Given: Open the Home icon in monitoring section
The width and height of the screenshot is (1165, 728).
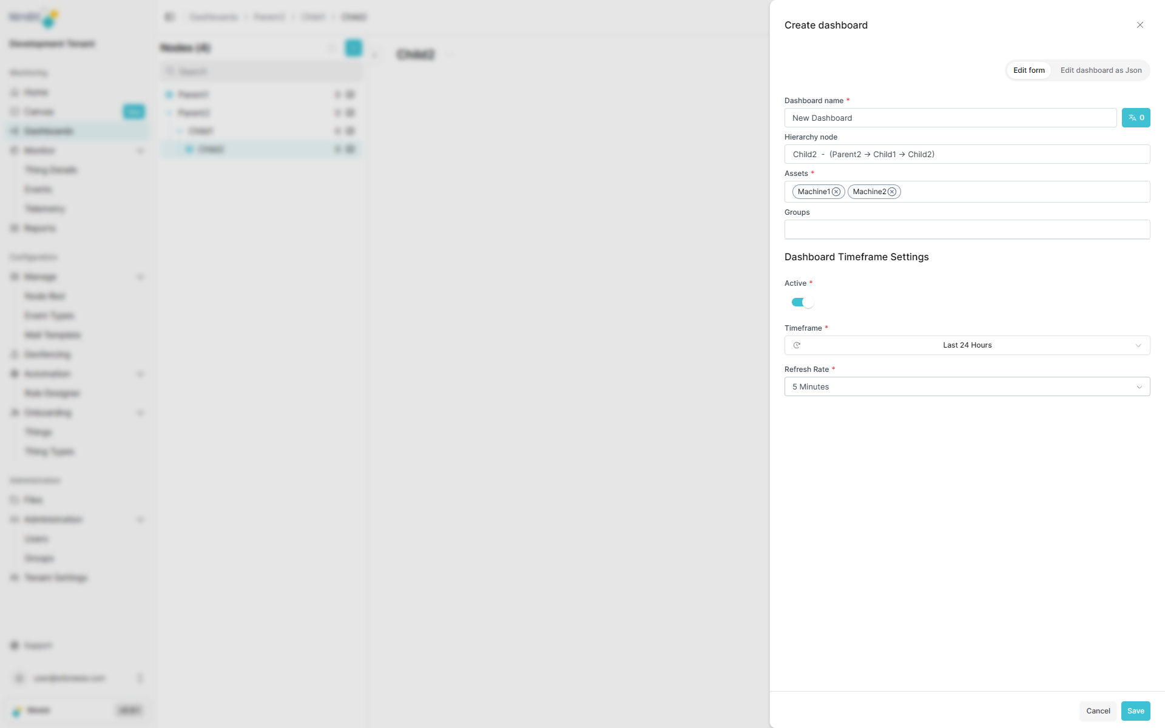Looking at the screenshot, I should coord(15,92).
